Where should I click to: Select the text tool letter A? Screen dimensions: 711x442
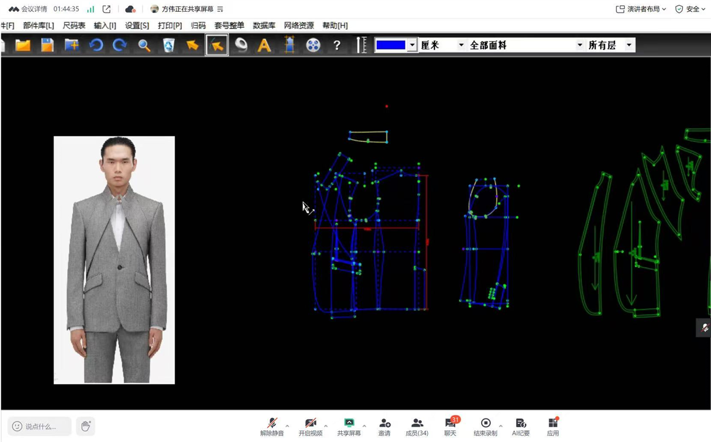point(264,45)
